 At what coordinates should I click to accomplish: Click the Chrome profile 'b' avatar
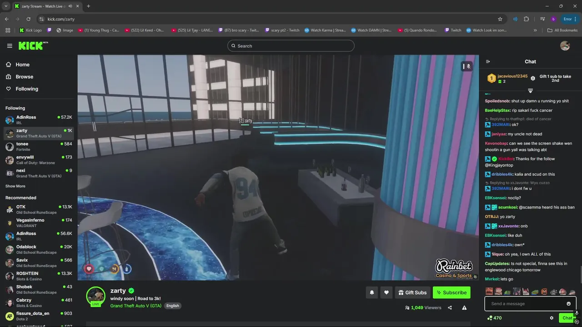pos(553,19)
